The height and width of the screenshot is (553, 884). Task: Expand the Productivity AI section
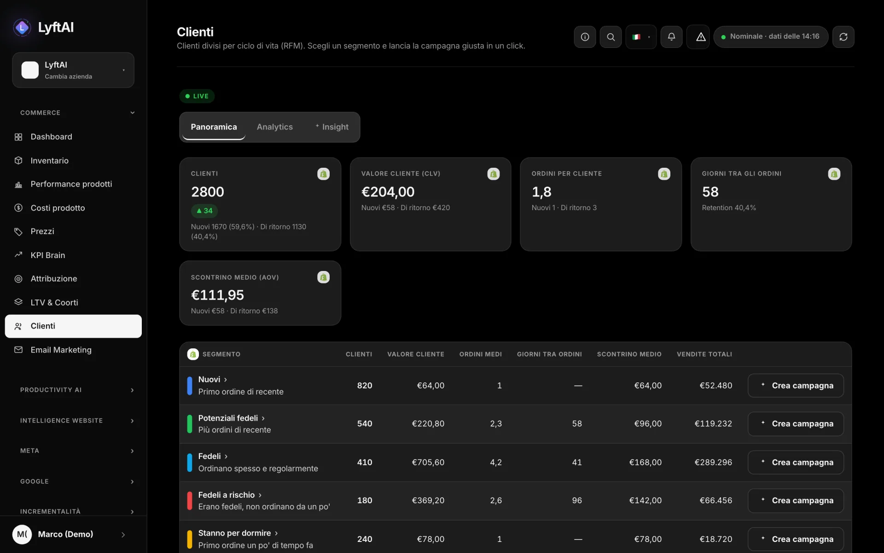77,390
